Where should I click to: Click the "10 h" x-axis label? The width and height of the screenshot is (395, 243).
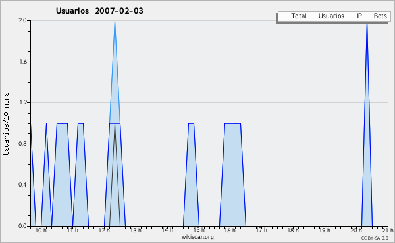point(41,231)
